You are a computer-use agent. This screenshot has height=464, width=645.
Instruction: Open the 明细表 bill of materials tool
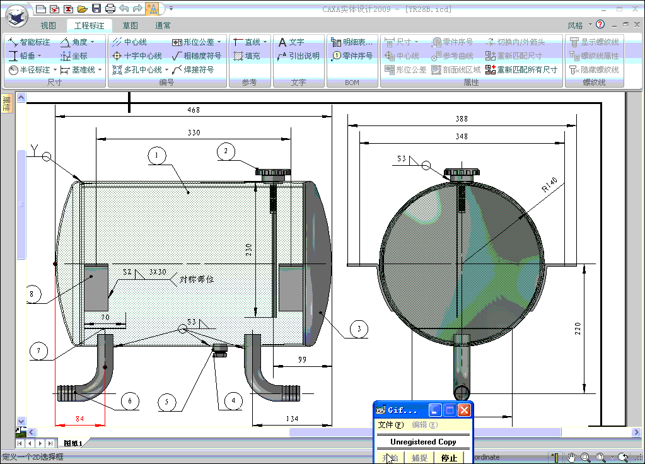coord(352,42)
